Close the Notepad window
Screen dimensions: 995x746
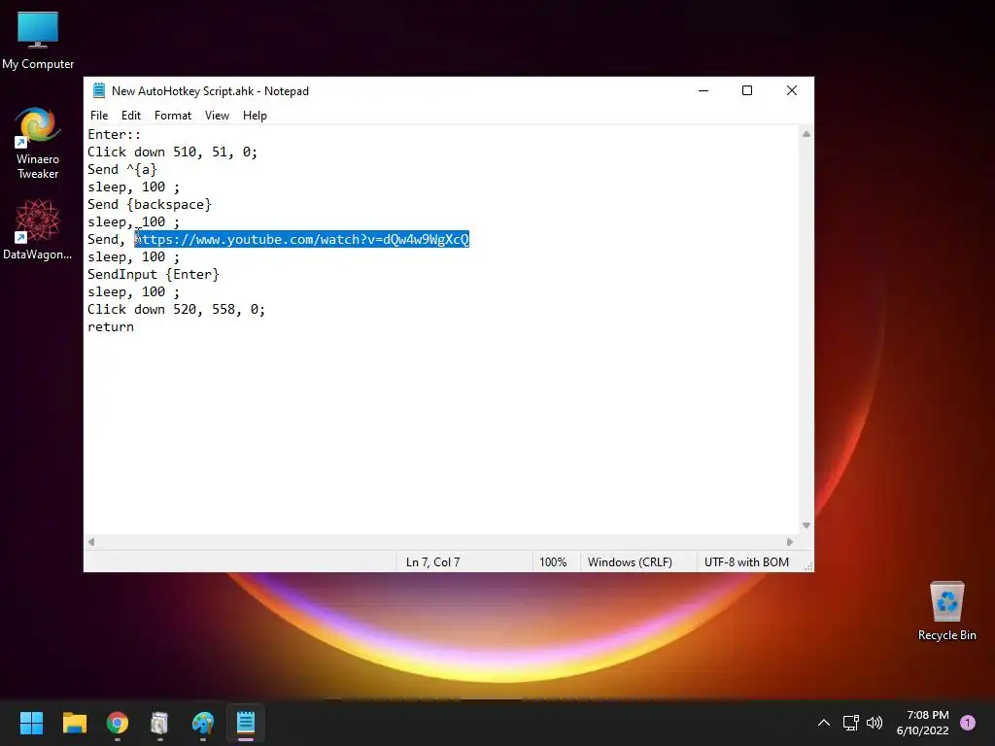pyautogui.click(x=791, y=90)
